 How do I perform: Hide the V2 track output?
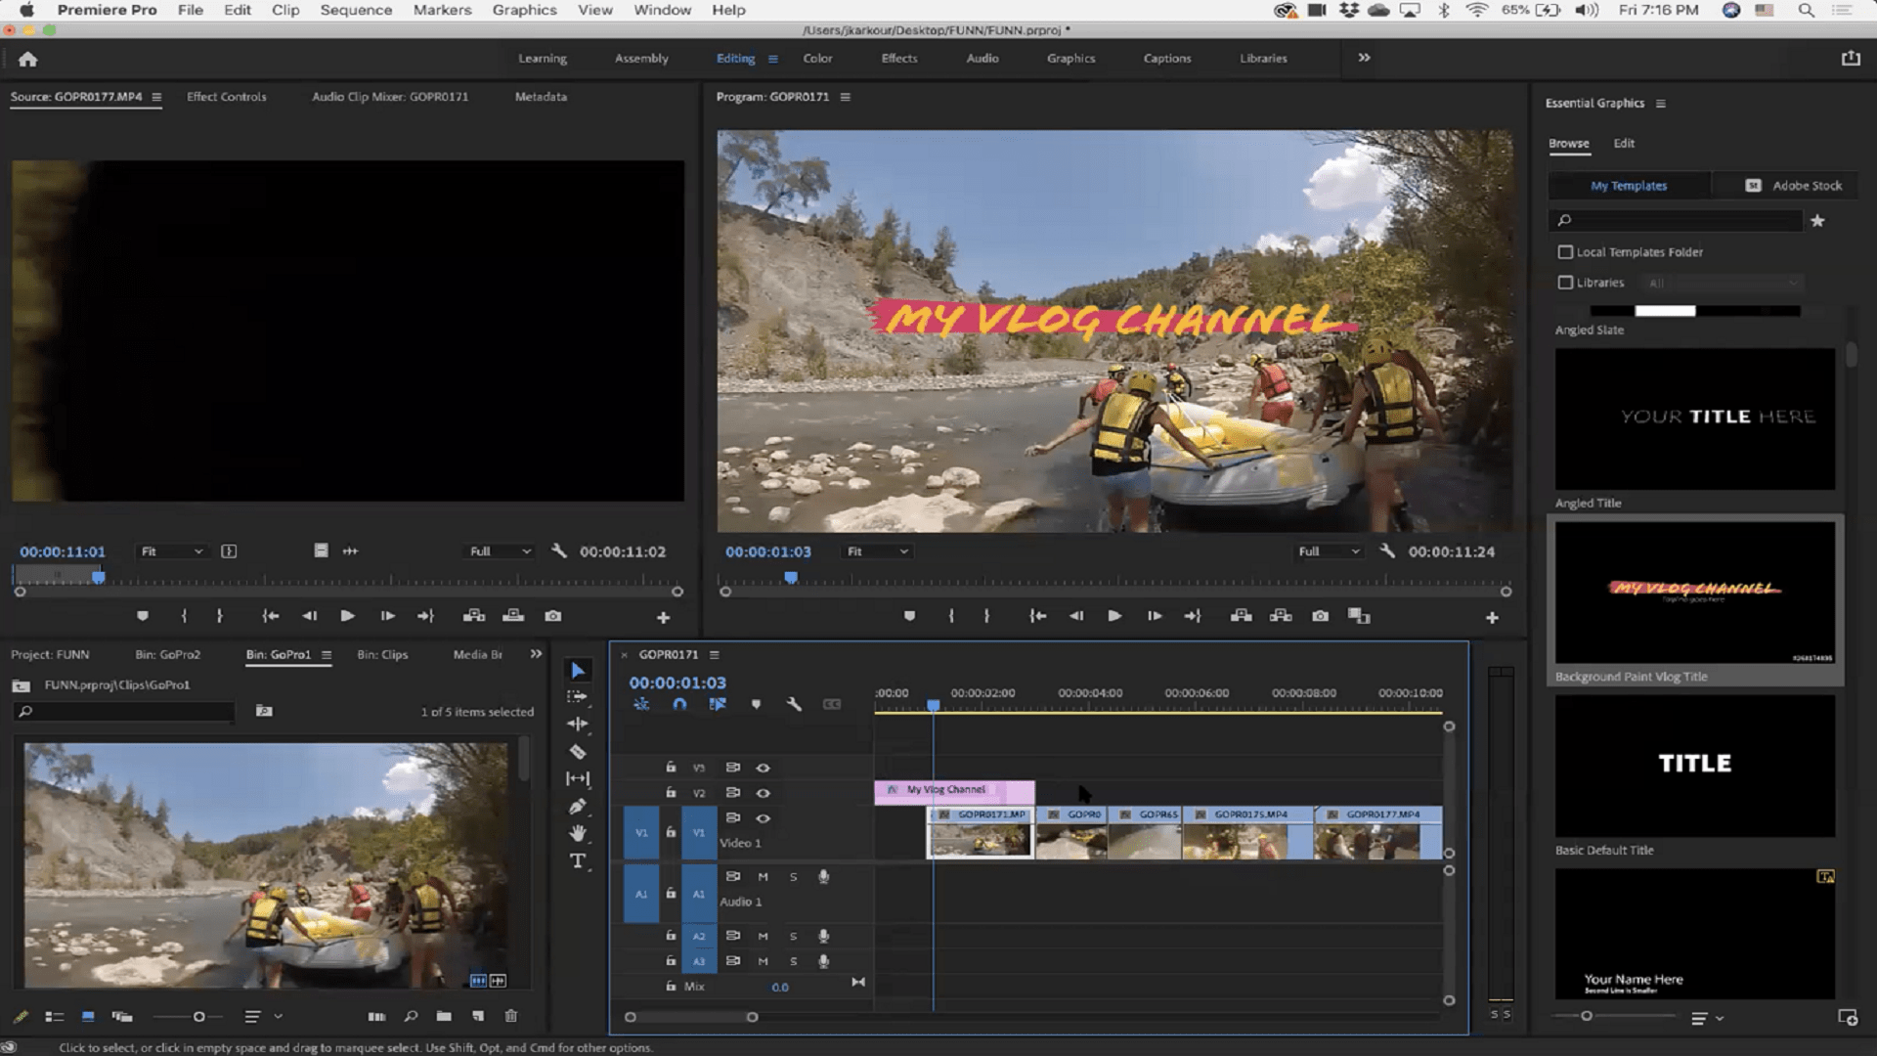[763, 793]
